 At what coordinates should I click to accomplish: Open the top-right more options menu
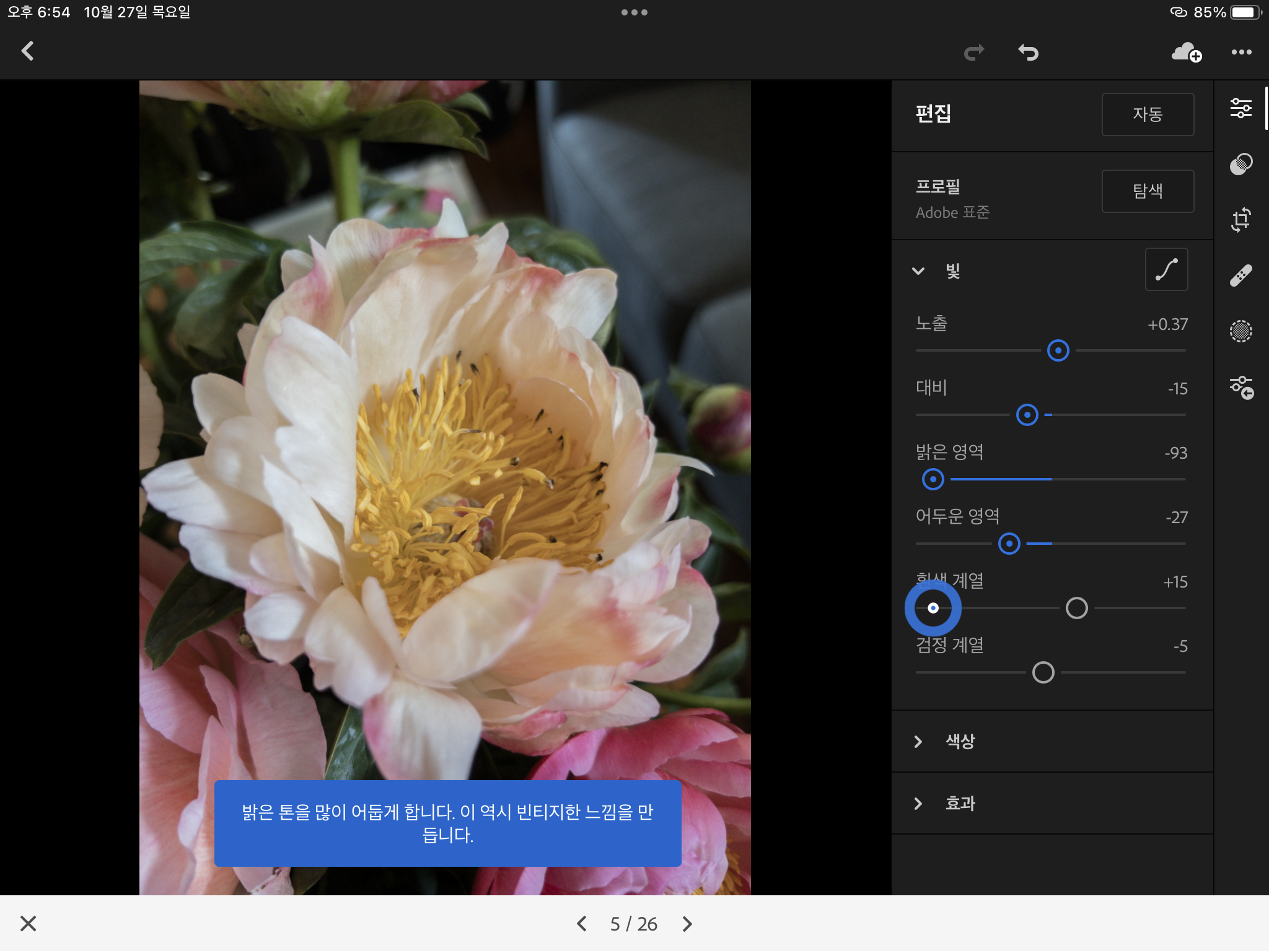[1241, 53]
